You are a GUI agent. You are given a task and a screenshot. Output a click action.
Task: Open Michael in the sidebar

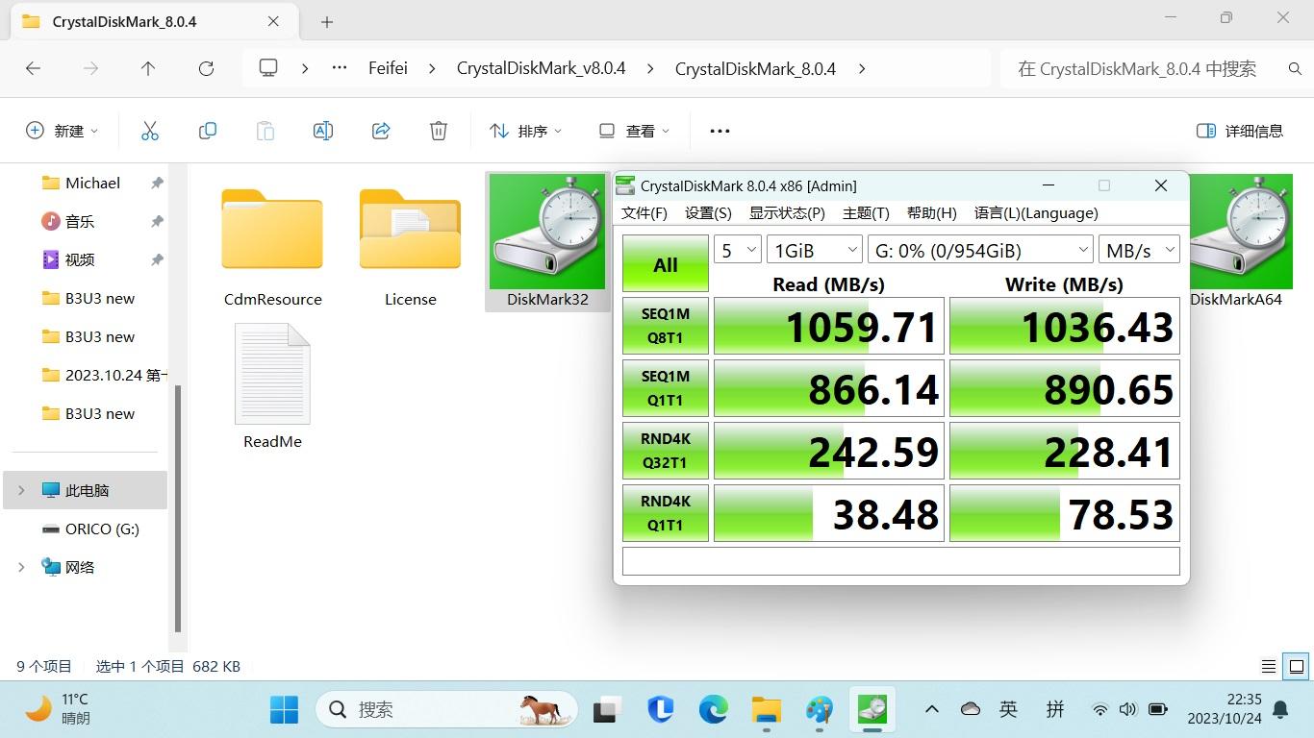point(92,183)
